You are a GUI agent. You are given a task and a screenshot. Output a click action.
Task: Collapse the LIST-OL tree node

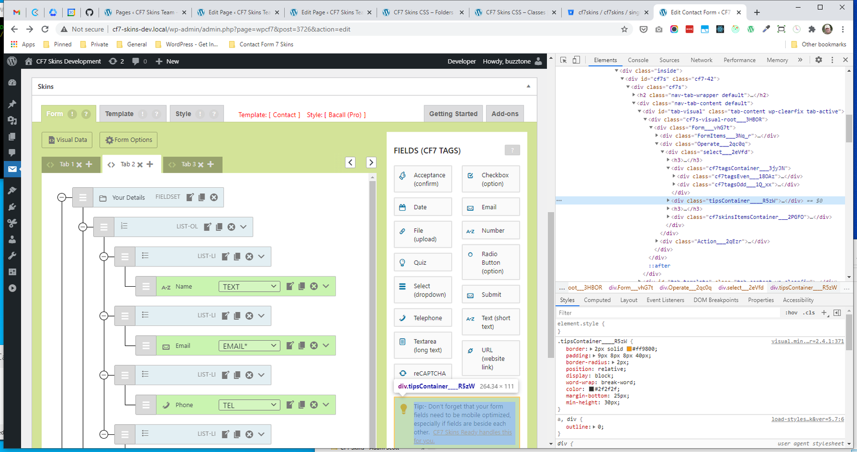(82, 227)
